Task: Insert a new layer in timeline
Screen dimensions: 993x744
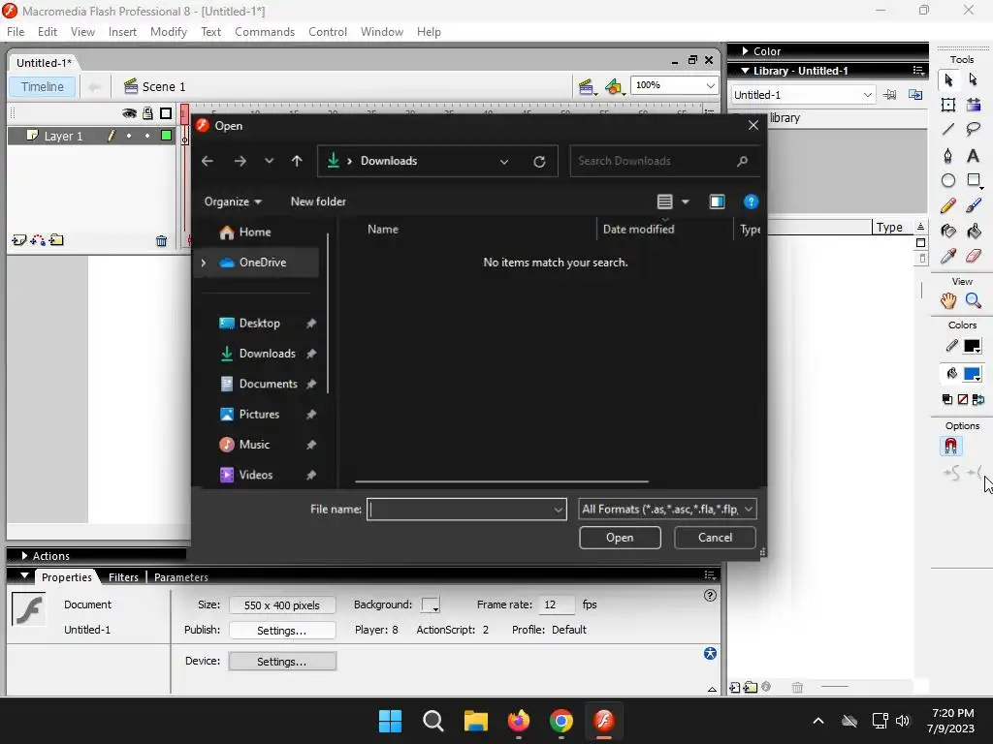Action: click(19, 240)
